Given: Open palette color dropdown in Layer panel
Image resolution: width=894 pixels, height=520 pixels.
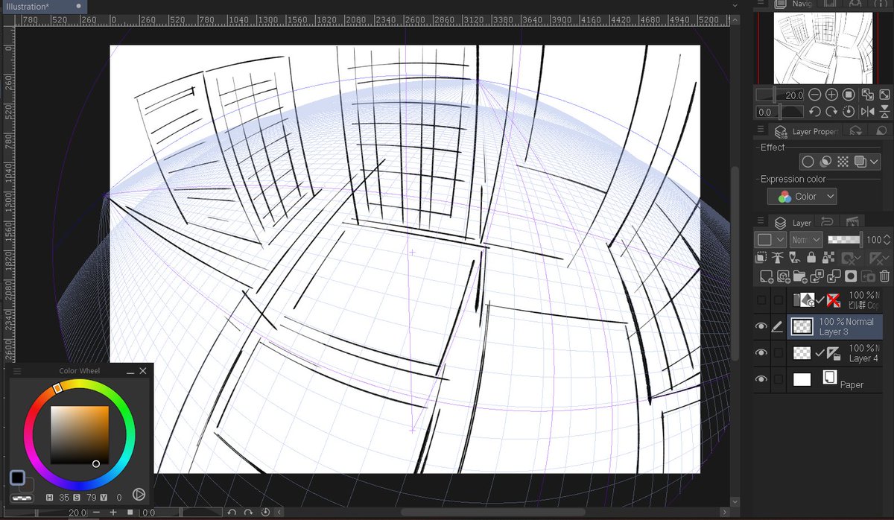Looking at the screenshot, I should tap(770, 240).
